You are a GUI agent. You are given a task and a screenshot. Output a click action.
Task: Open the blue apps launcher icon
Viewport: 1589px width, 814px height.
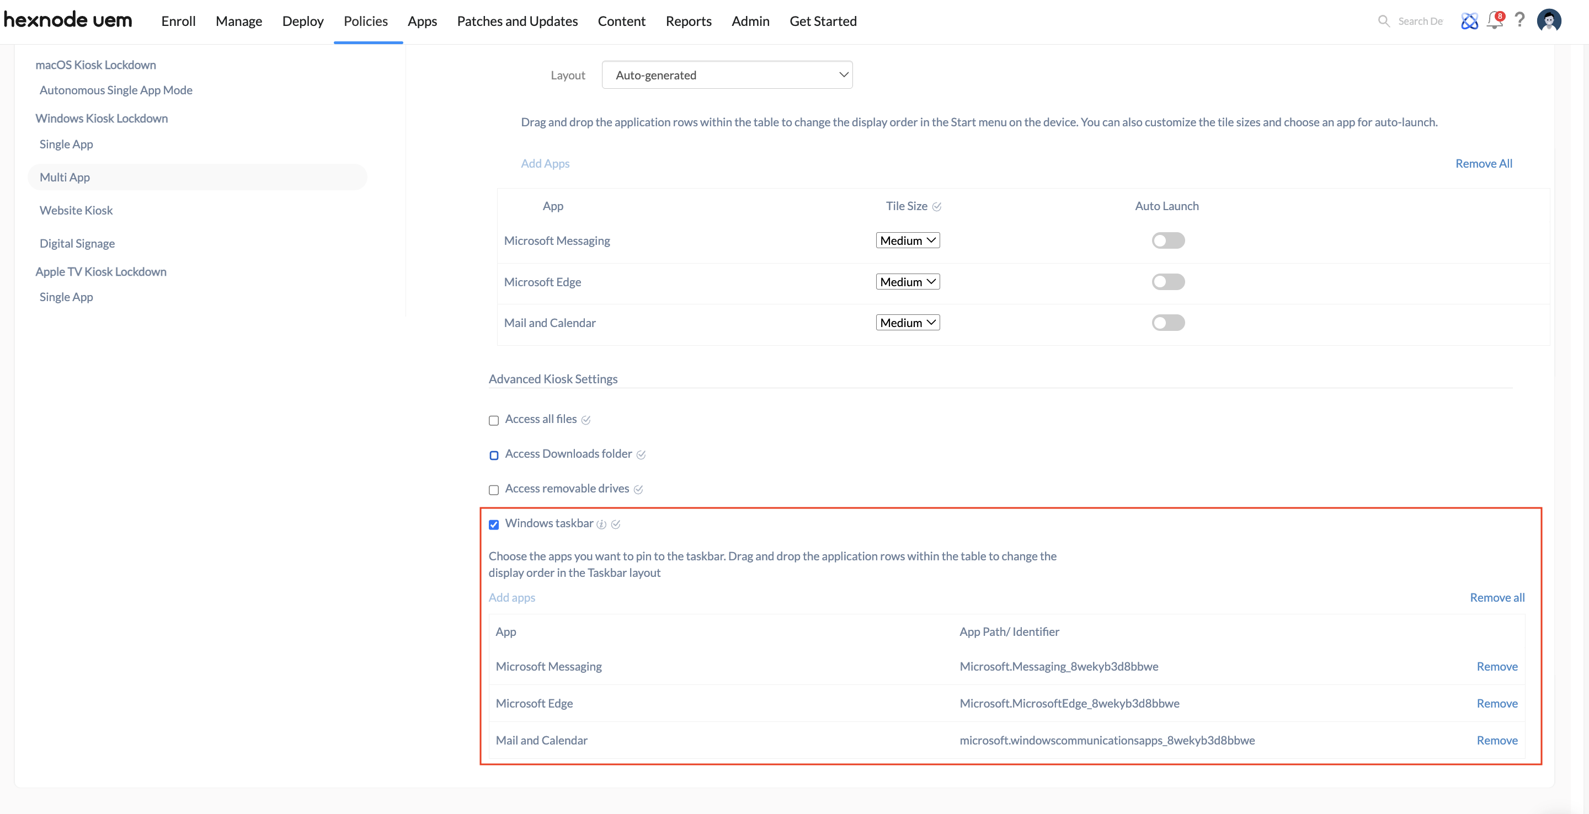(1469, 21)
